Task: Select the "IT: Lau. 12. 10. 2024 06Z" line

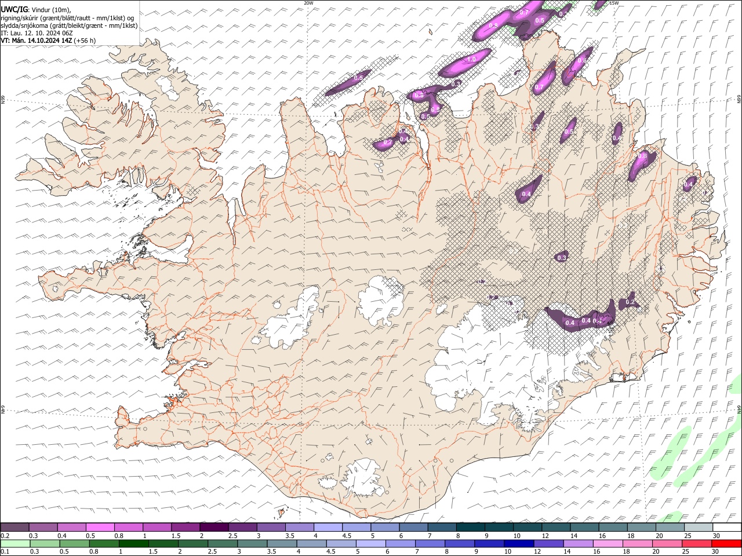Action: (37, 33)
